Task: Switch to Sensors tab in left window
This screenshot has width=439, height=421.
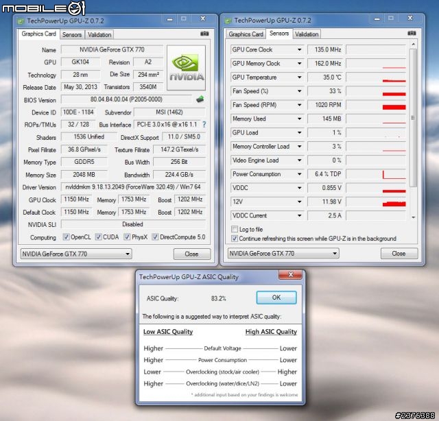Action: [72, 35]
